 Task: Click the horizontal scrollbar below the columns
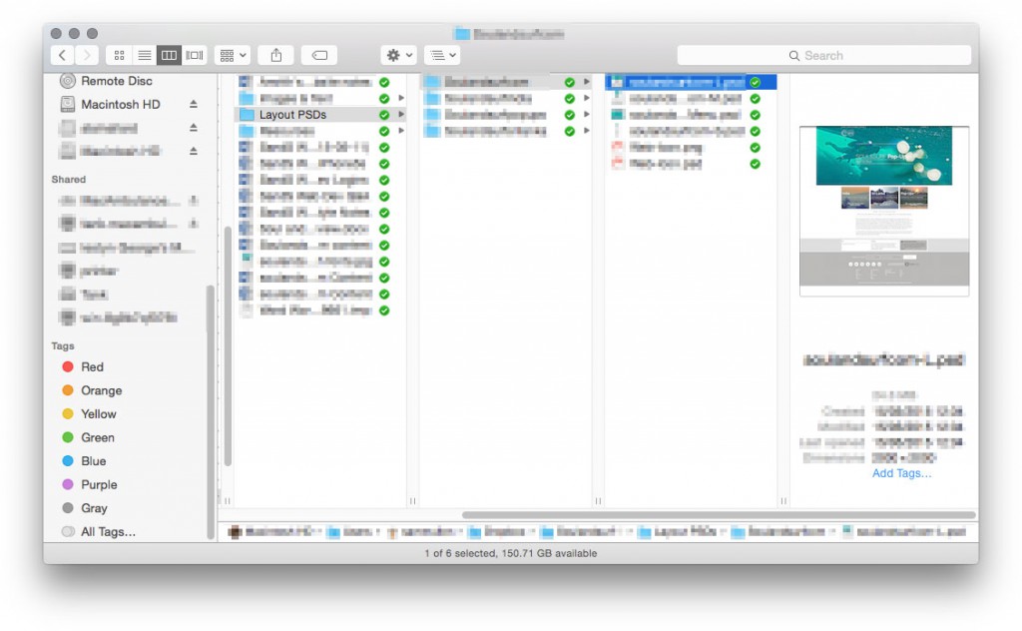(x=719, y=515)
